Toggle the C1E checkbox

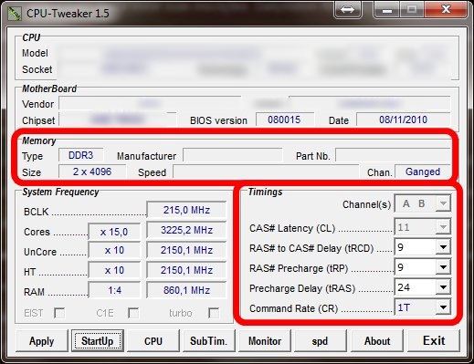[x=133, y=313]
